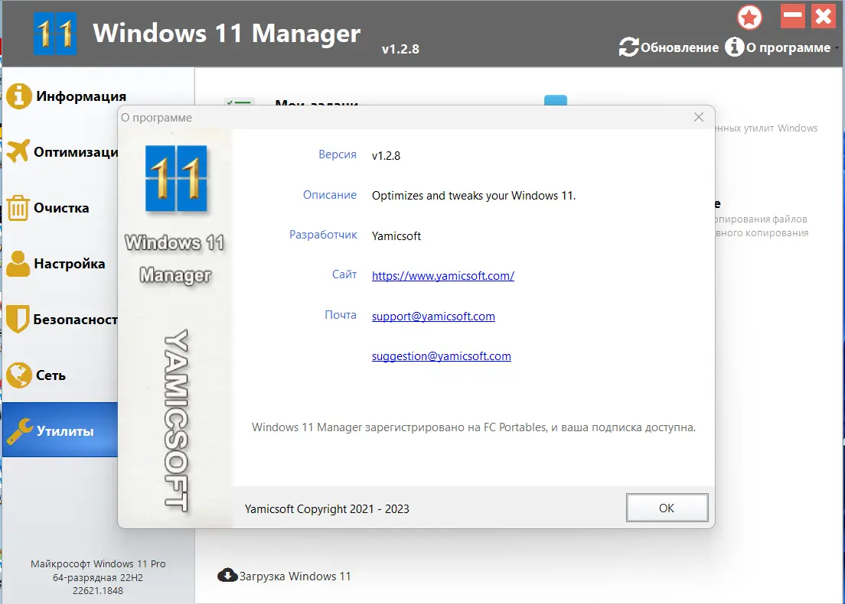Viewport: 845px width, 604px height.
Task: Close the О программе dialog with its X
Action: coord(697,117)
